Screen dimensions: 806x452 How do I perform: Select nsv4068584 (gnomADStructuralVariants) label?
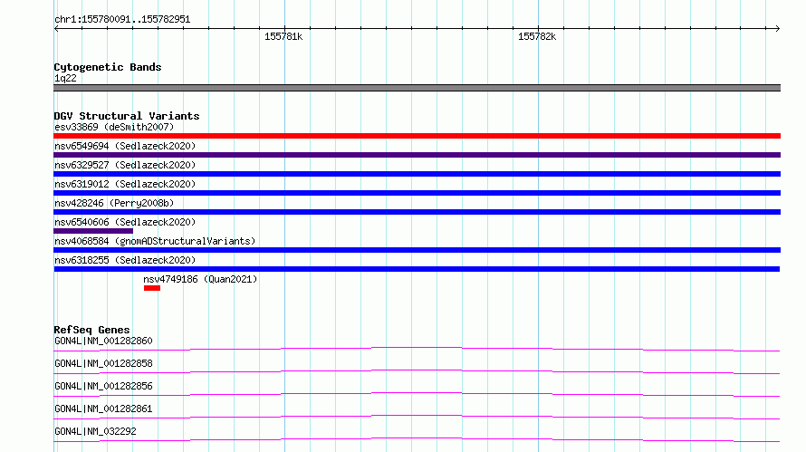pyautogui.click(x=155, y=241)
